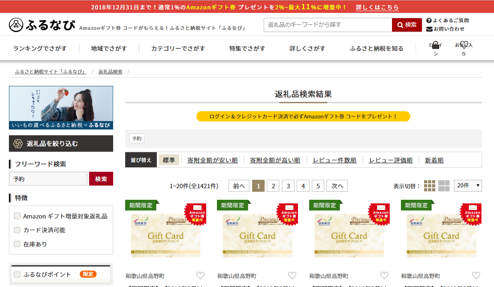The image size is (494, 287).
Task: Click 和歌山県高野町 under first product
Action: [x=145, y=276]
